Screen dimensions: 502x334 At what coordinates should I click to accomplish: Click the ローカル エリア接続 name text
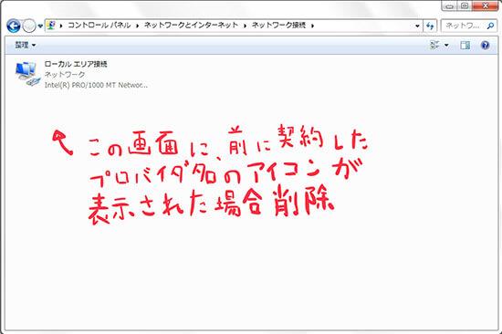(76, 64)
